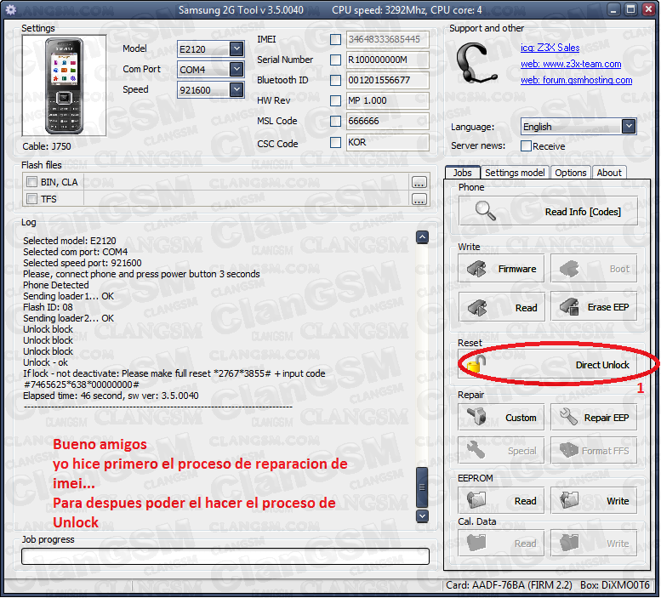This screenshot has height=598, width=661.
Task: Open the Com Port dropdown showing COM4
Action: (x=236, y=69)
